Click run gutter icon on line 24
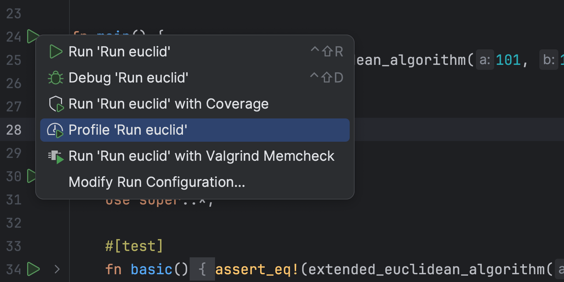The image size is (564, 282). tap(32, 36)
